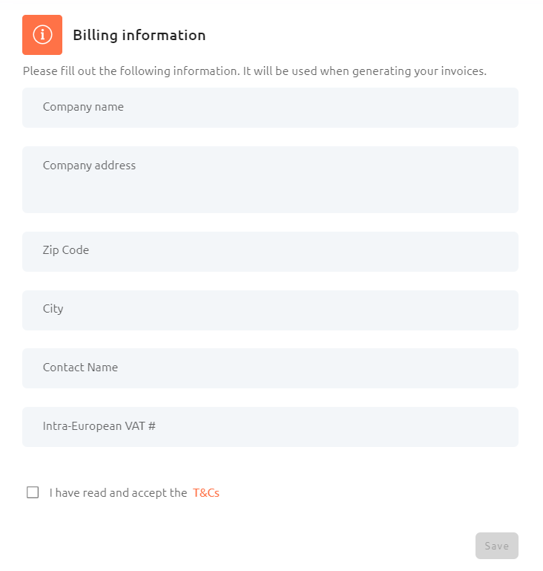The width and height of the screenshot is (543, 571).
Task: Click the invoice description sentence
Action: pos(254,71)
